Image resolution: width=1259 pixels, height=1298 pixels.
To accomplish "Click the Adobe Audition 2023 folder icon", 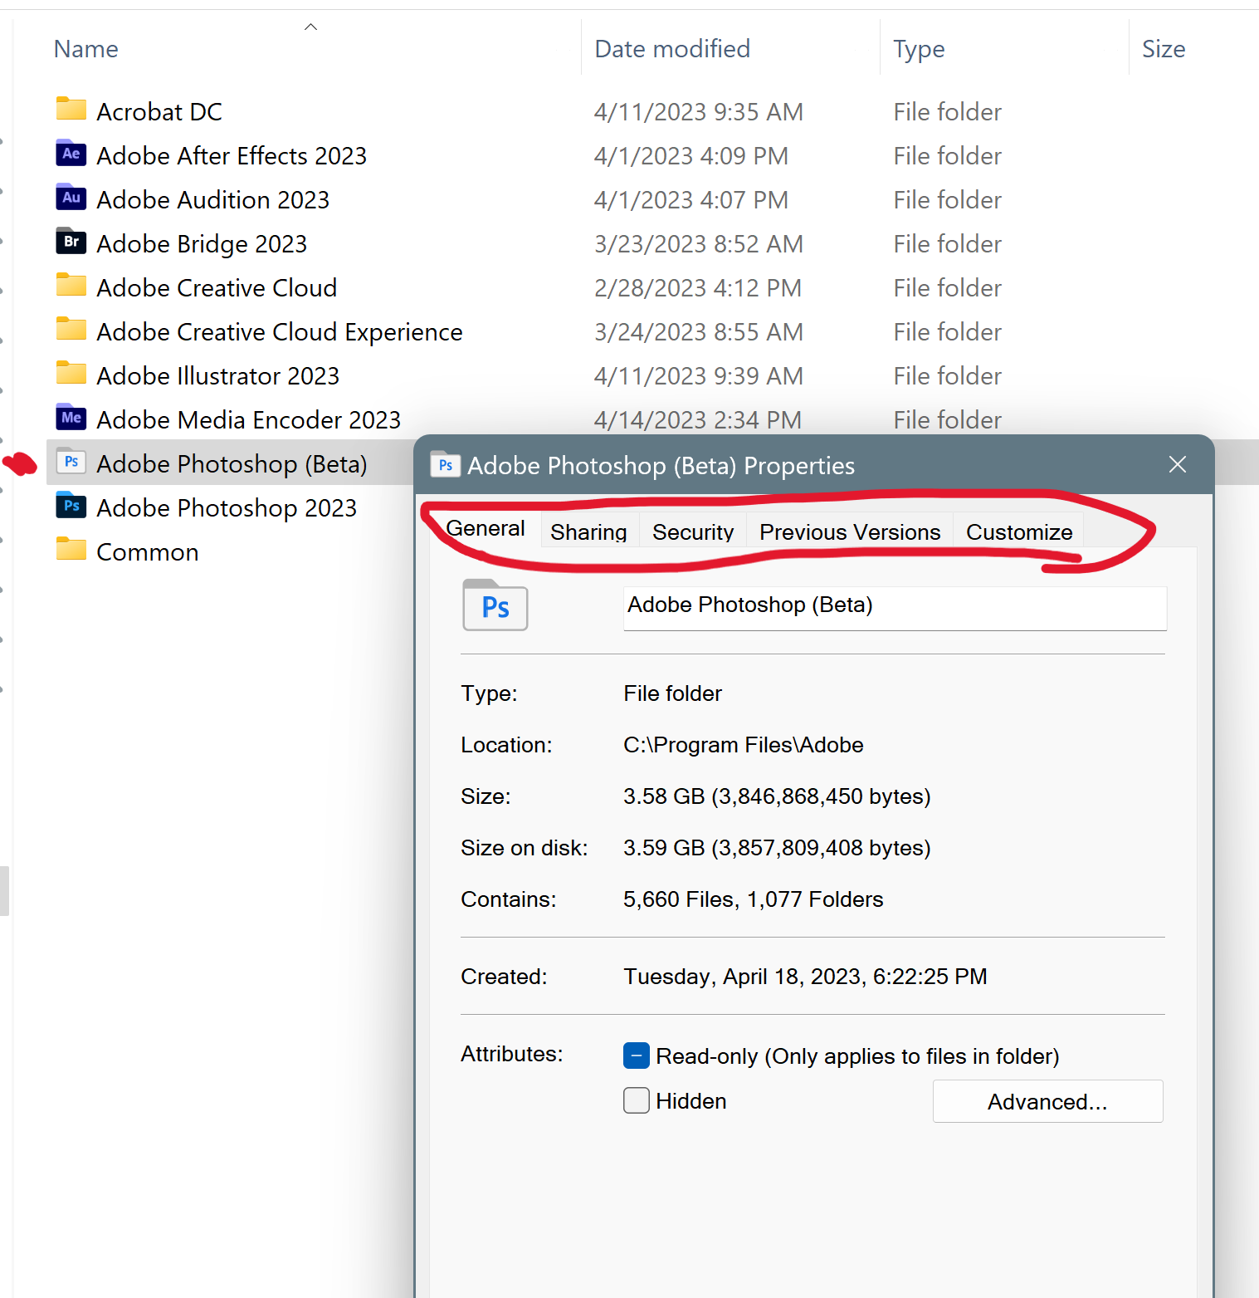I will tap(71, 198).
